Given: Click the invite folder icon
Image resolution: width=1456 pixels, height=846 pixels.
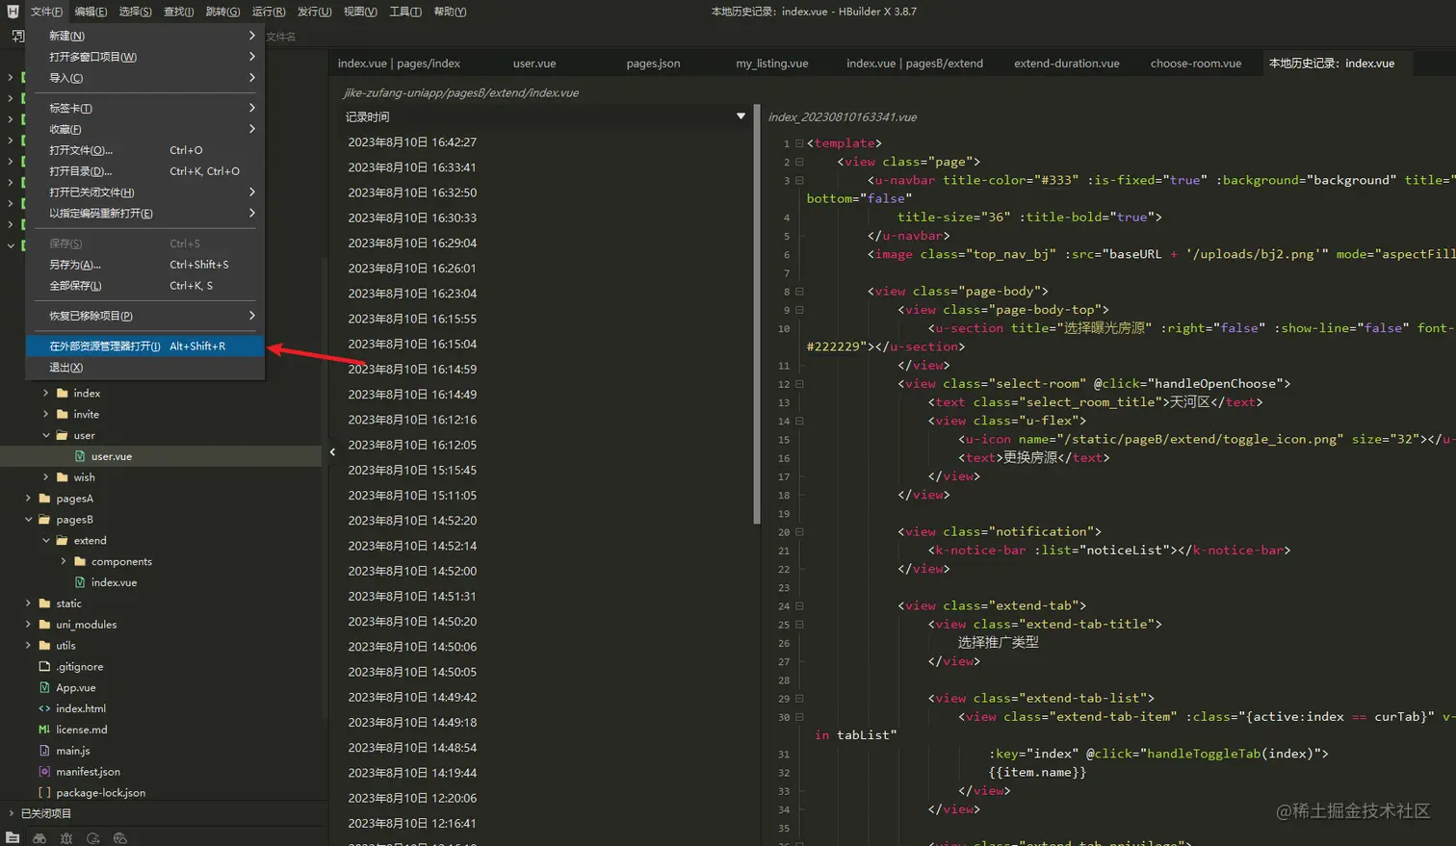Looking at the screenshot, I should [63, 414].
